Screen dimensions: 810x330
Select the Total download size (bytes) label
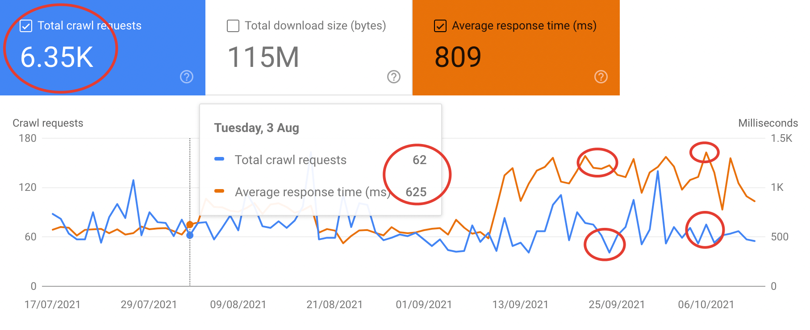click(x=315, y=26)
